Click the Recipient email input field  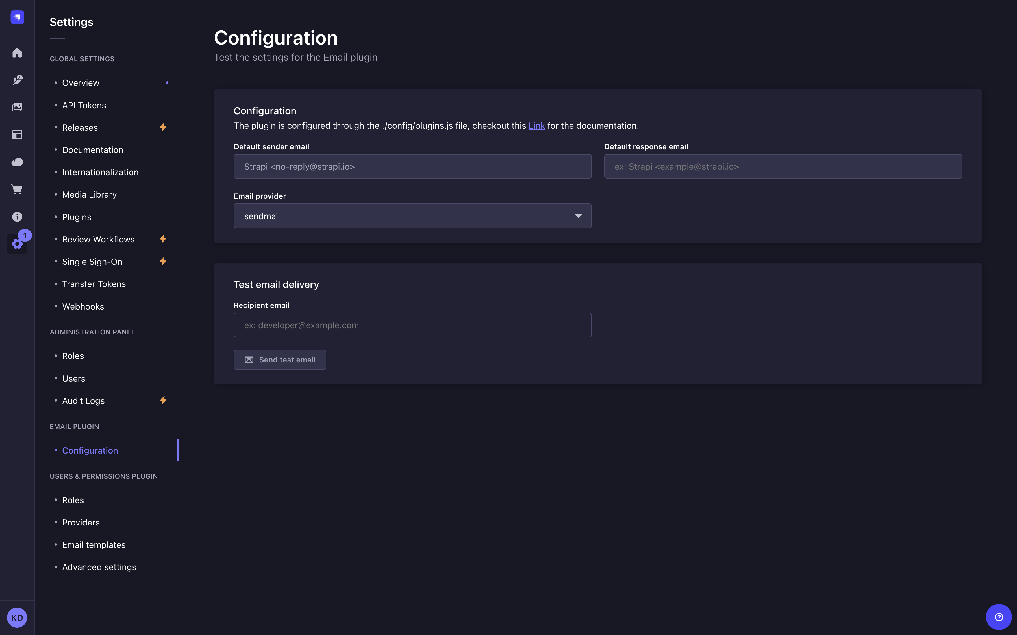coord(412,325)
